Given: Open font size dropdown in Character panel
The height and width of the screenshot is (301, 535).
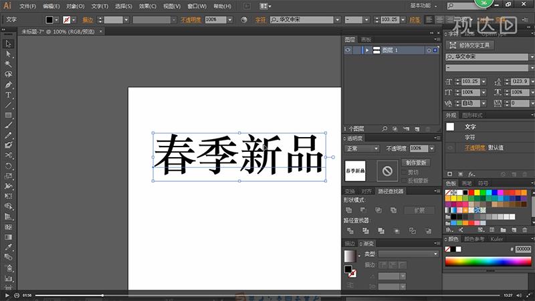Looking at the screenshot, I should (484, 82).
